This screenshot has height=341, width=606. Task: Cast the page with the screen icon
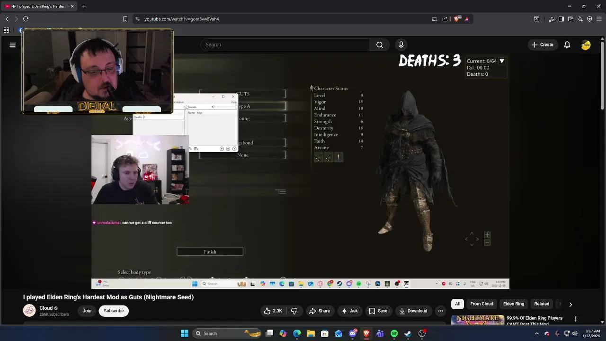coord(434,19)
